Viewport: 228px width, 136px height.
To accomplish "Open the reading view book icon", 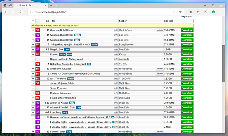I will [175, 12].
